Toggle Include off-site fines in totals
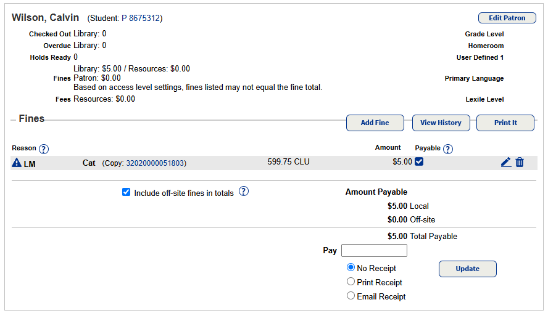Screen dimensions: 548x313 pos(127,192)
